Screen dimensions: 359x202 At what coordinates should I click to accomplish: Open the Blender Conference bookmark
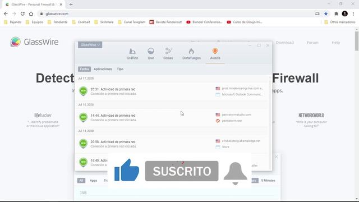pos(204,22)
